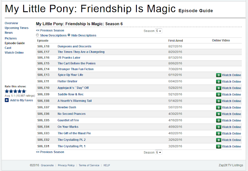Click green video icon for The Crystalling Pt. 1
248x171 pixels.
tap(219, 147)
